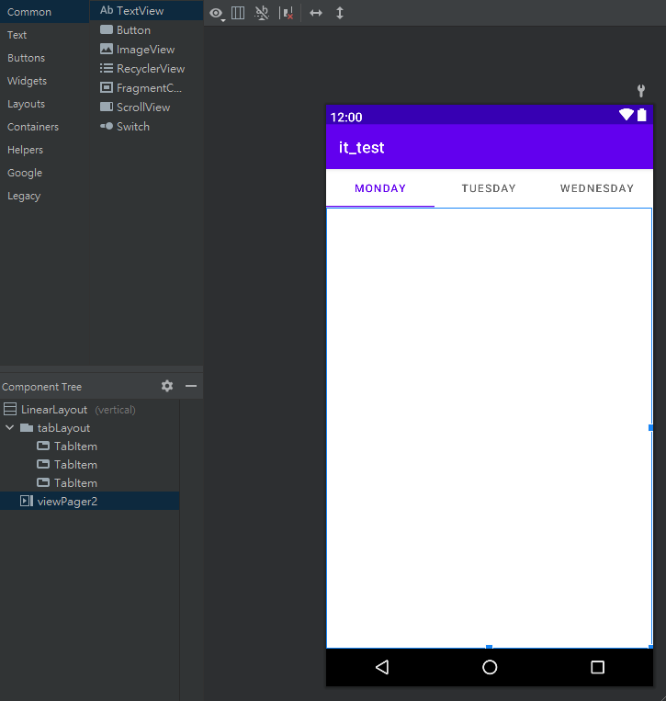Select the third TabItem in tree
This screenshot has width=666, height=701.
point(89,483)
